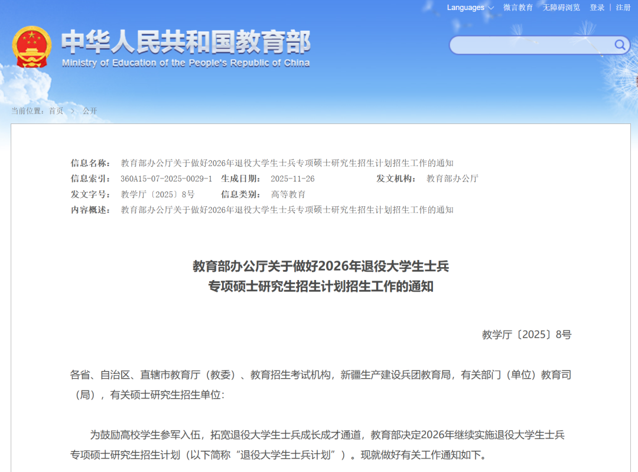Click the English ministry name under the logo
The width and height of the screenshot is (638, 472).
click(x=187, y=63)
